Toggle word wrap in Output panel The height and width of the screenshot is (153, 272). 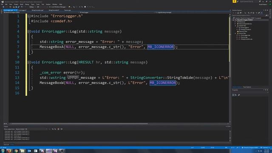62,129
